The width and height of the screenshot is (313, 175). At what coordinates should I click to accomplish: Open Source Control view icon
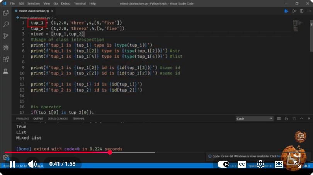pos(6,36)
